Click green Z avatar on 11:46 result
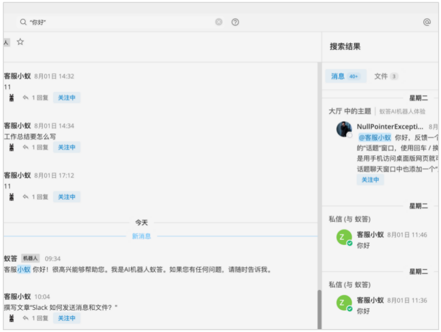The image size is (441, 332). point(344,237)
